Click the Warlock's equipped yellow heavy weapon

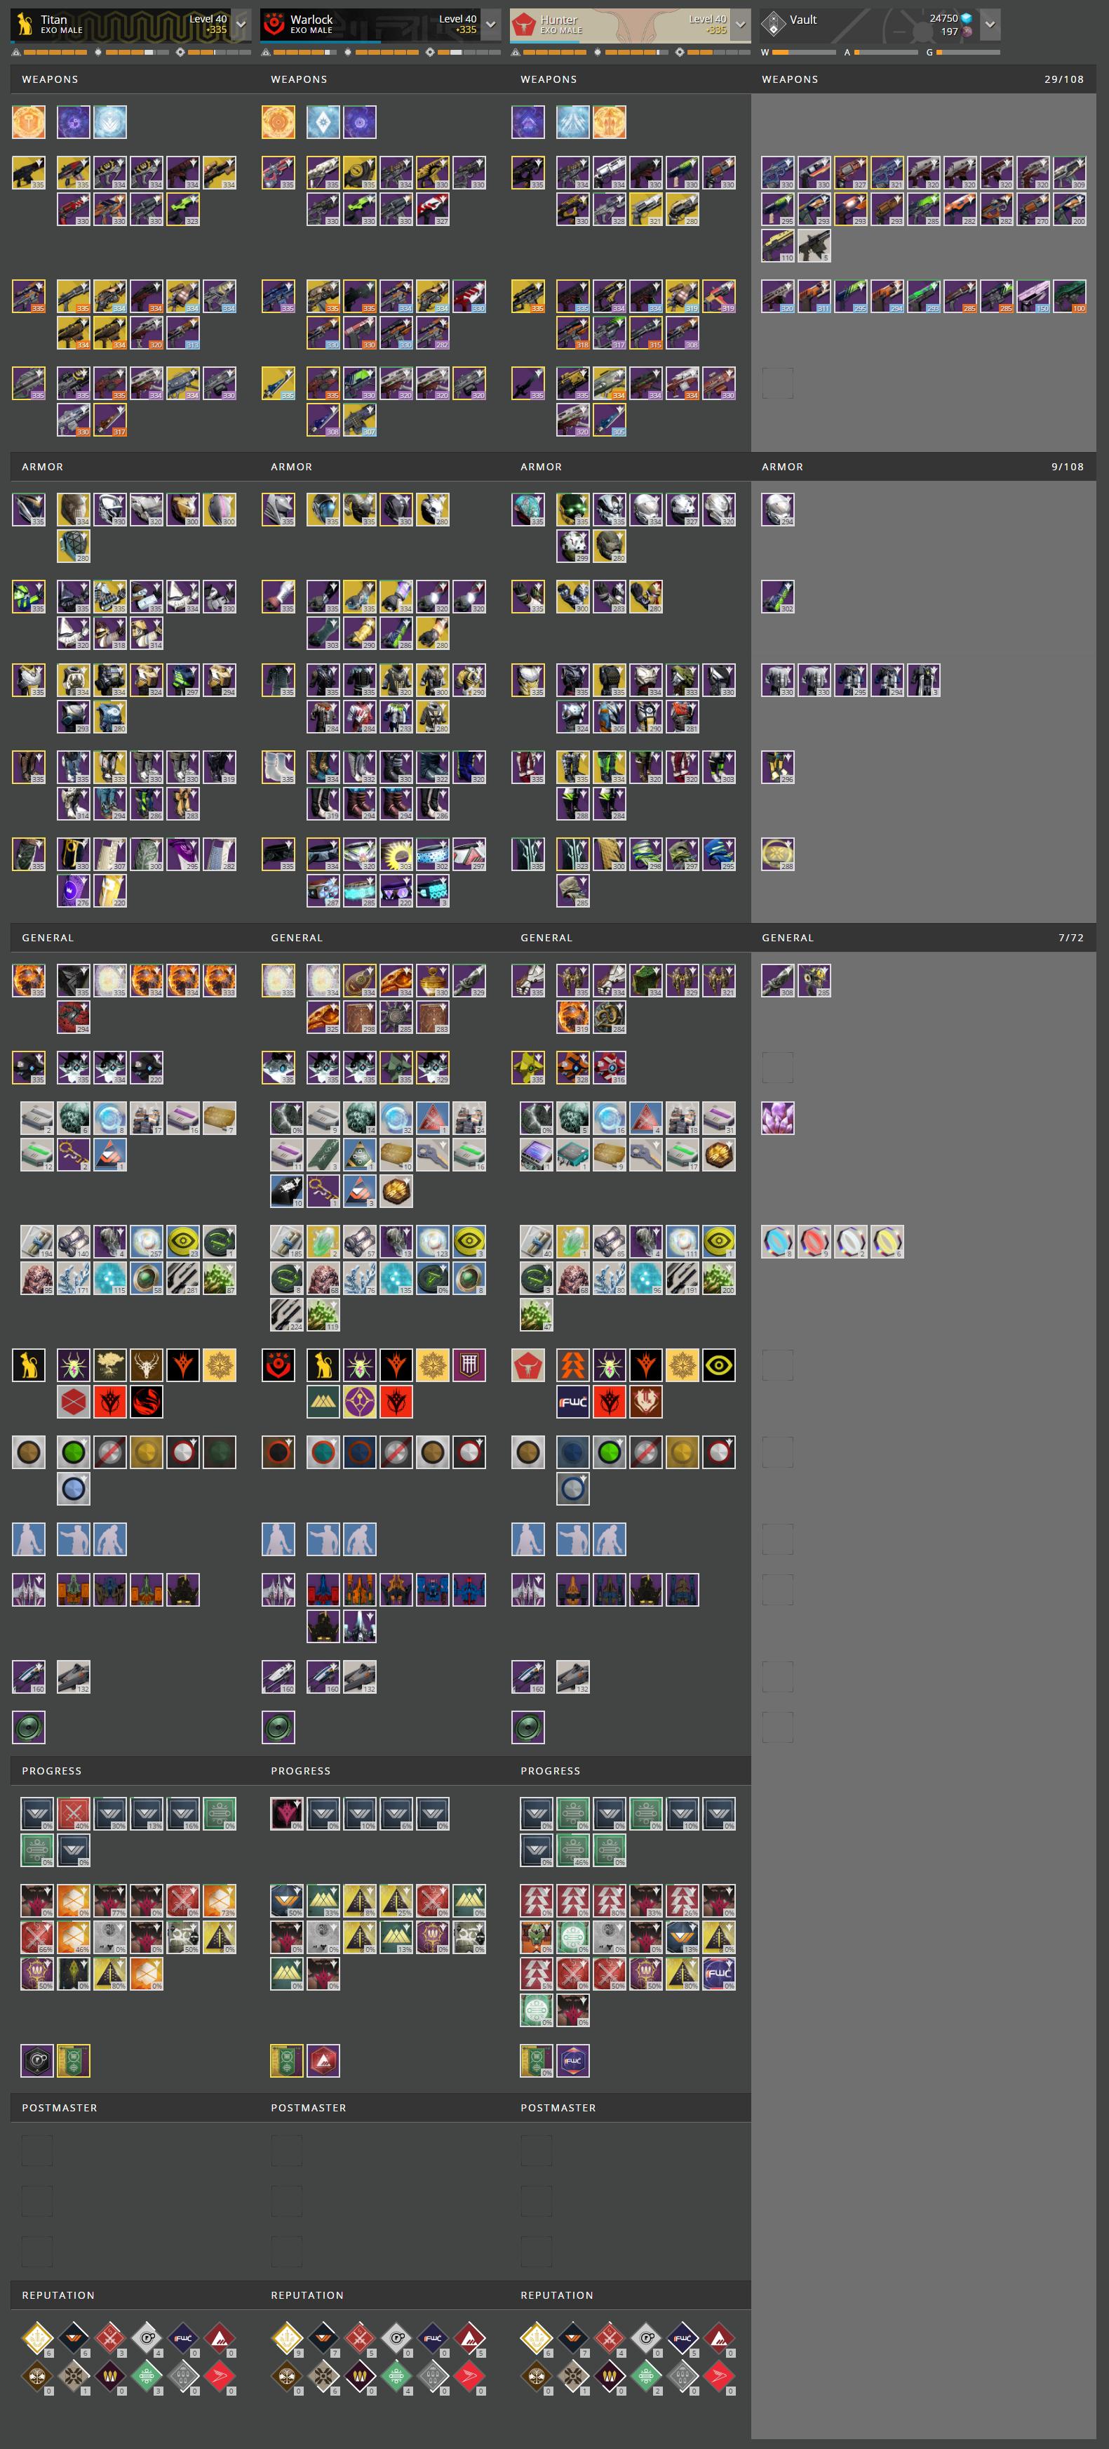tap(278, 383)
